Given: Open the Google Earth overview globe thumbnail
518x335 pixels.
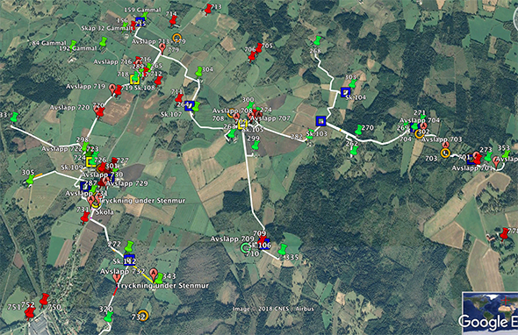Looking at the screenshot, I should (x=490, y=313).
